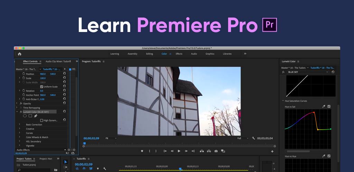The image size is (354, 172).
Task: Click the red control point on Hue vs Sat curve
Action: coord(314,112)
